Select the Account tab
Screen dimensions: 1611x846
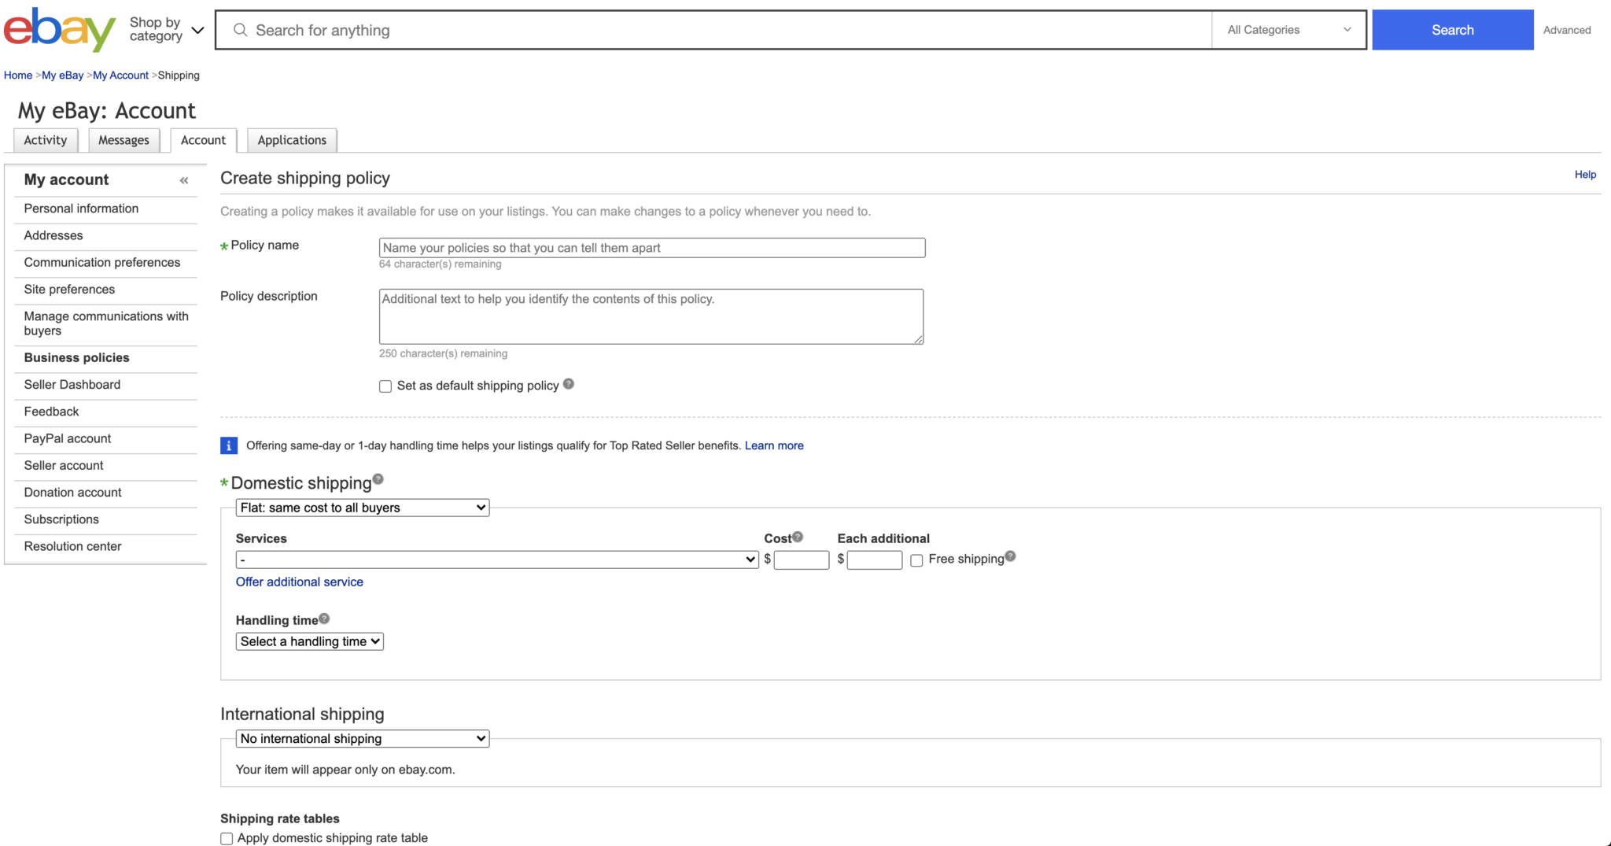pos(203,140)
